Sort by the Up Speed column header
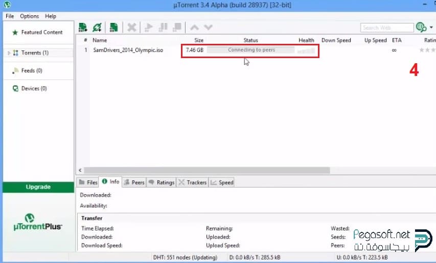This screenshot has height=263, width=436. [375, 40]
